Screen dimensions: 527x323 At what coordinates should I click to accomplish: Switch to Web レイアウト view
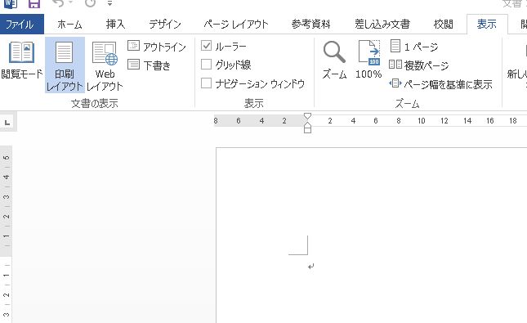tap(105, 65)
